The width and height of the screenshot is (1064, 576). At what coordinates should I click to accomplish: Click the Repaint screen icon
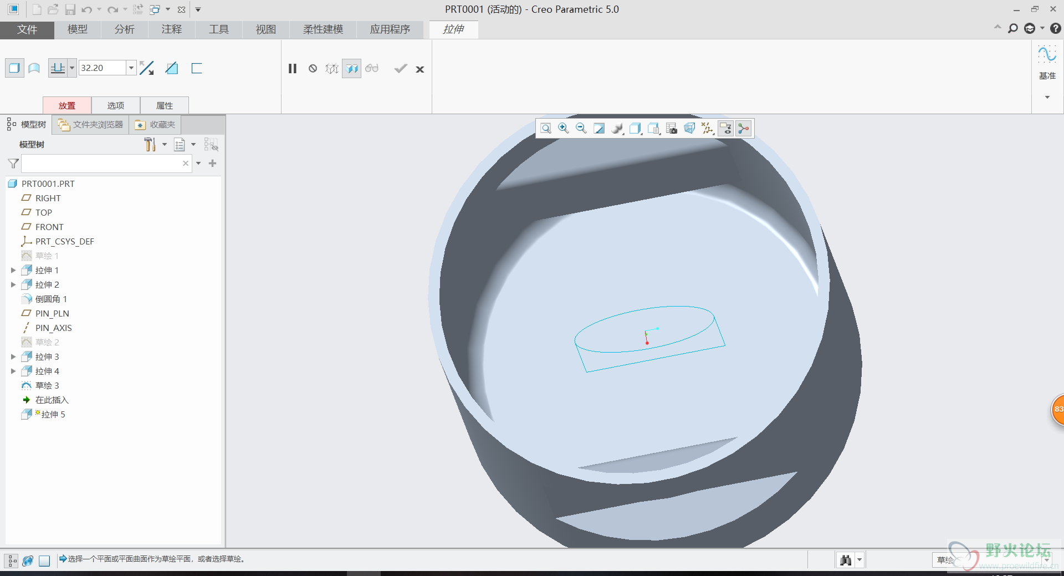coord(599,129)
